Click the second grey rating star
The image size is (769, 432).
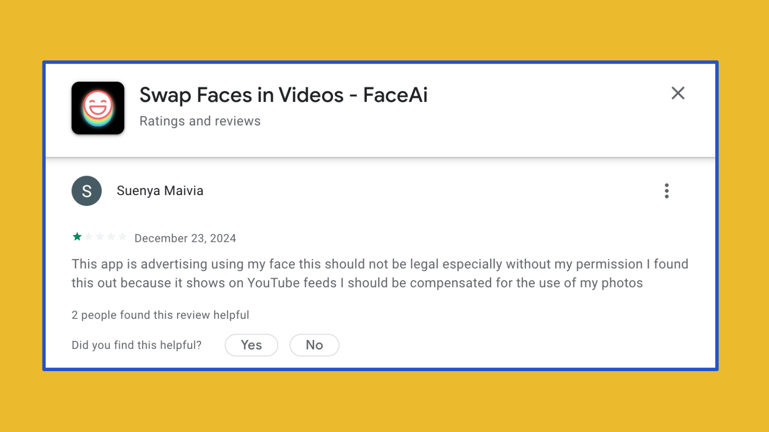pos(89,237)
